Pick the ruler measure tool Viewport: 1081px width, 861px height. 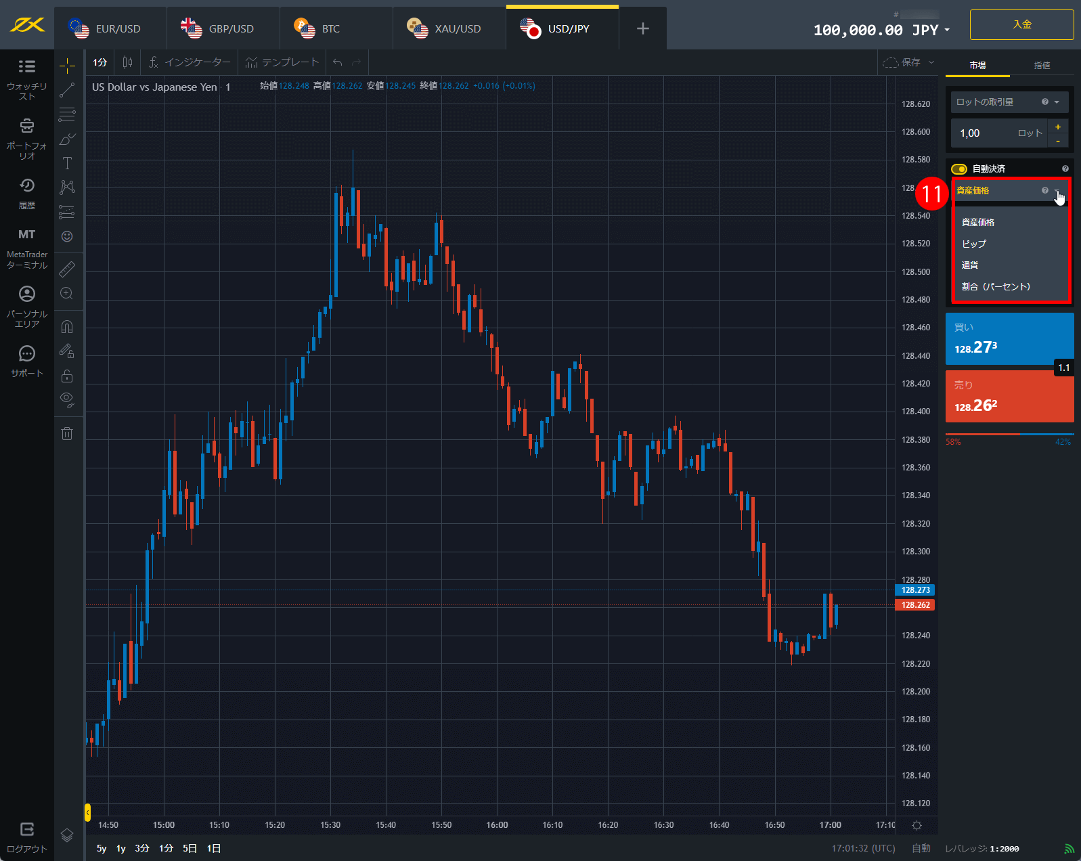[x=67, y=269]
